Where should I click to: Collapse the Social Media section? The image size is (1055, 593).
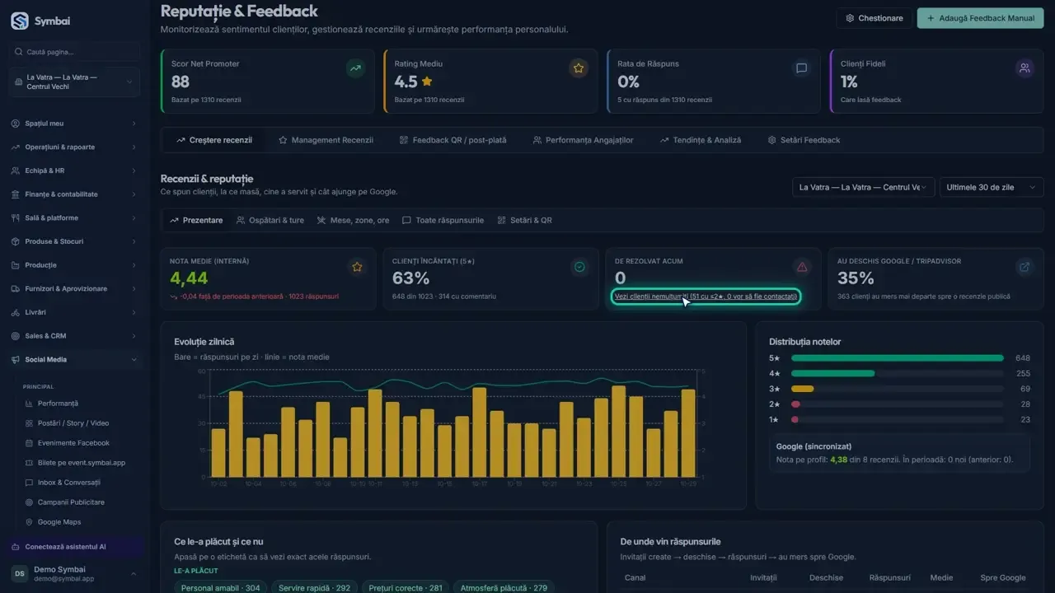(74, 360)
